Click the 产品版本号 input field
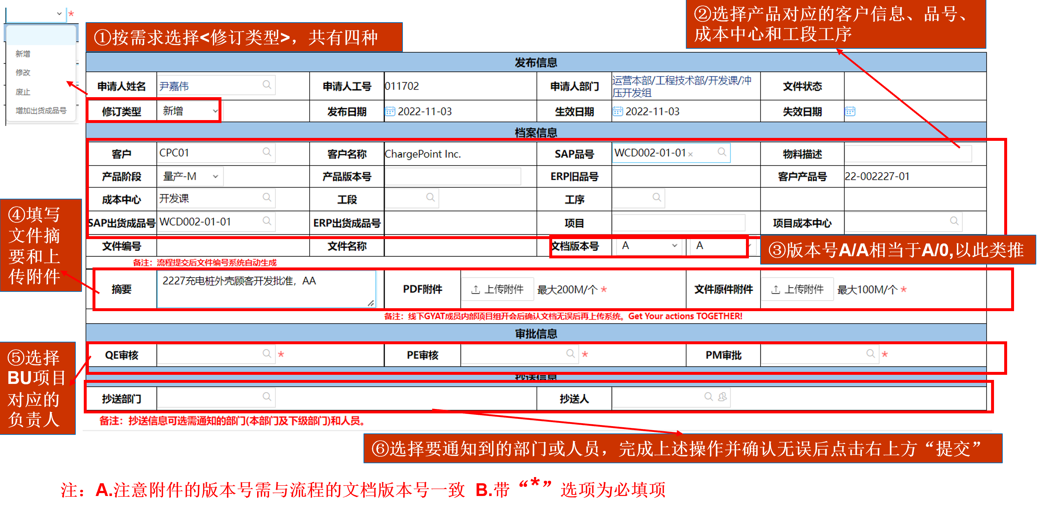The image size is (1049, 512). [x=453, y=176]
